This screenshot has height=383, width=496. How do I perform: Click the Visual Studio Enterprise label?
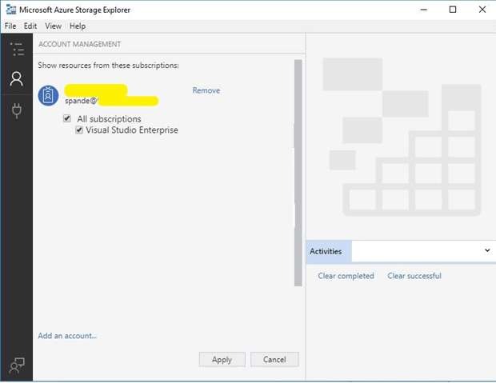pos(132,130)
